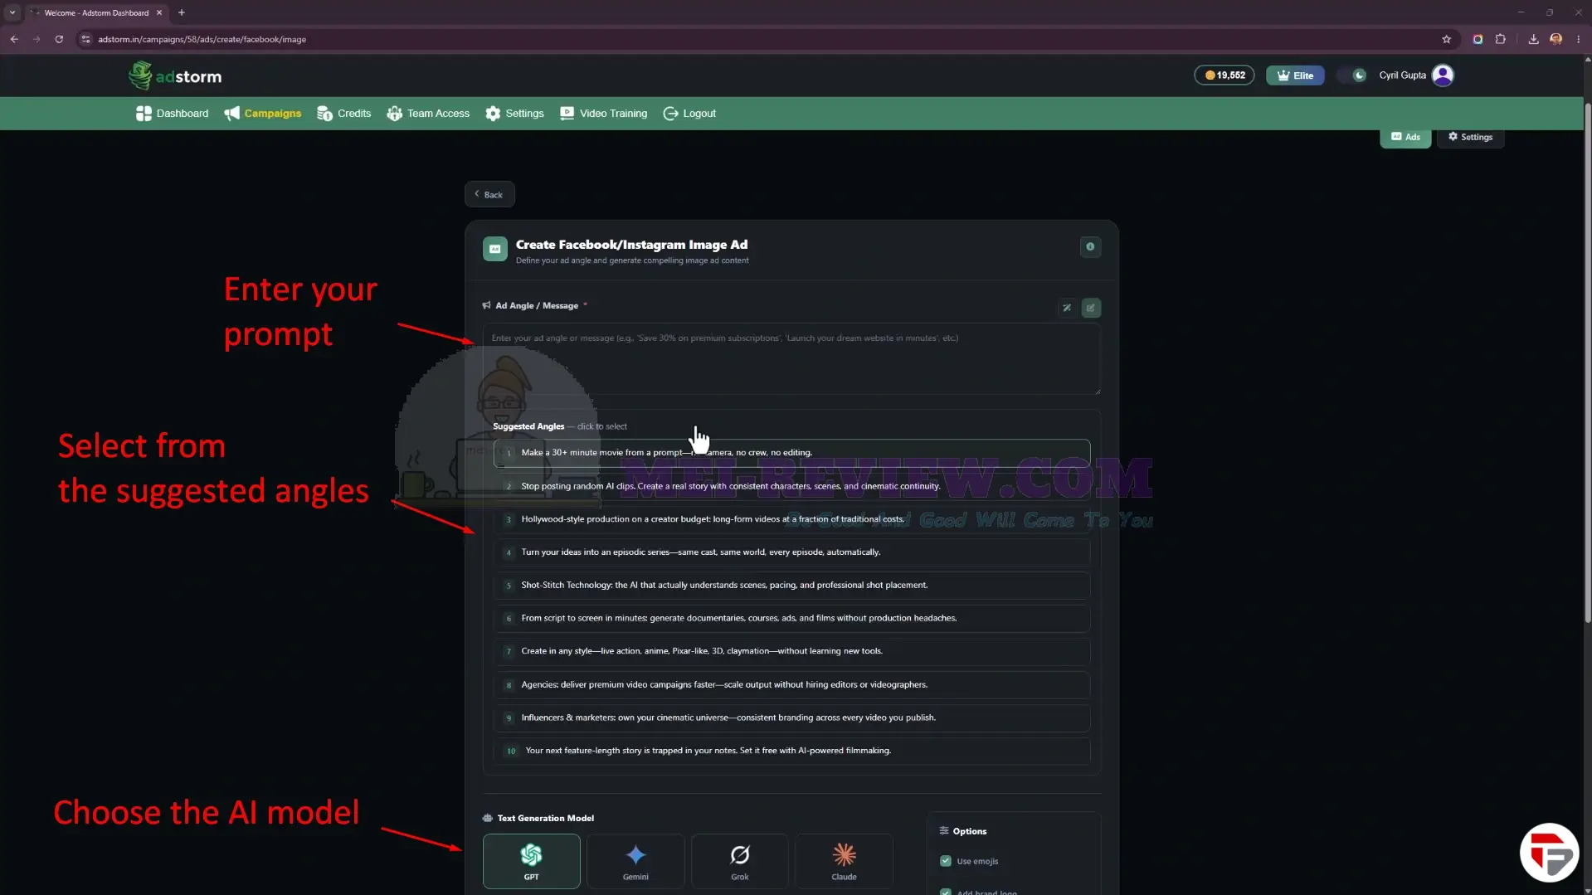This screenshot has height=895, width=1592.
Task: Click into the Ad Angle / Message field
Action: (x=791, y=359)
